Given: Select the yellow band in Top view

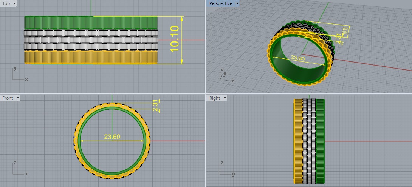Looking at the screenshot, I should pyautogui.click(x=91, y=57).
